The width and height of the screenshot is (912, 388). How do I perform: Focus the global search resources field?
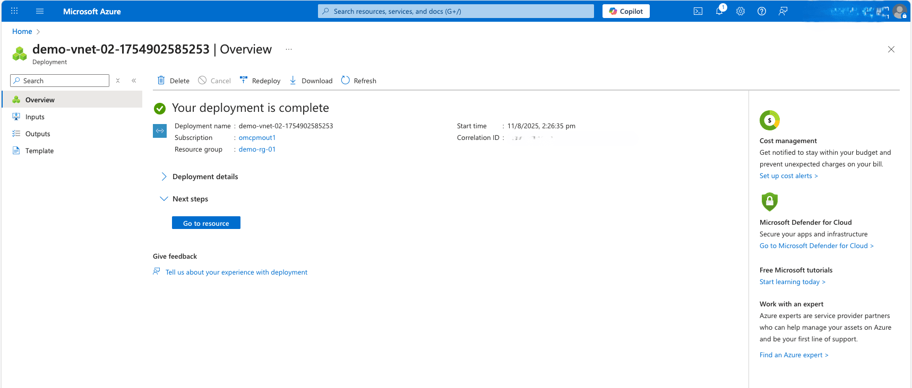[x=456, y=11]
